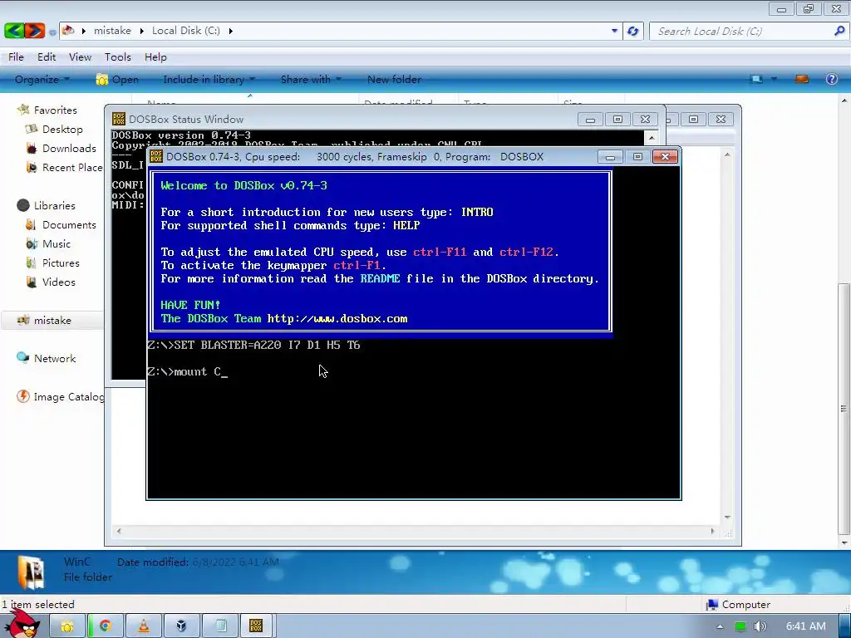Open the Documents library
Viewport: 851px width, 638px height.
click(x=61, y=224)
